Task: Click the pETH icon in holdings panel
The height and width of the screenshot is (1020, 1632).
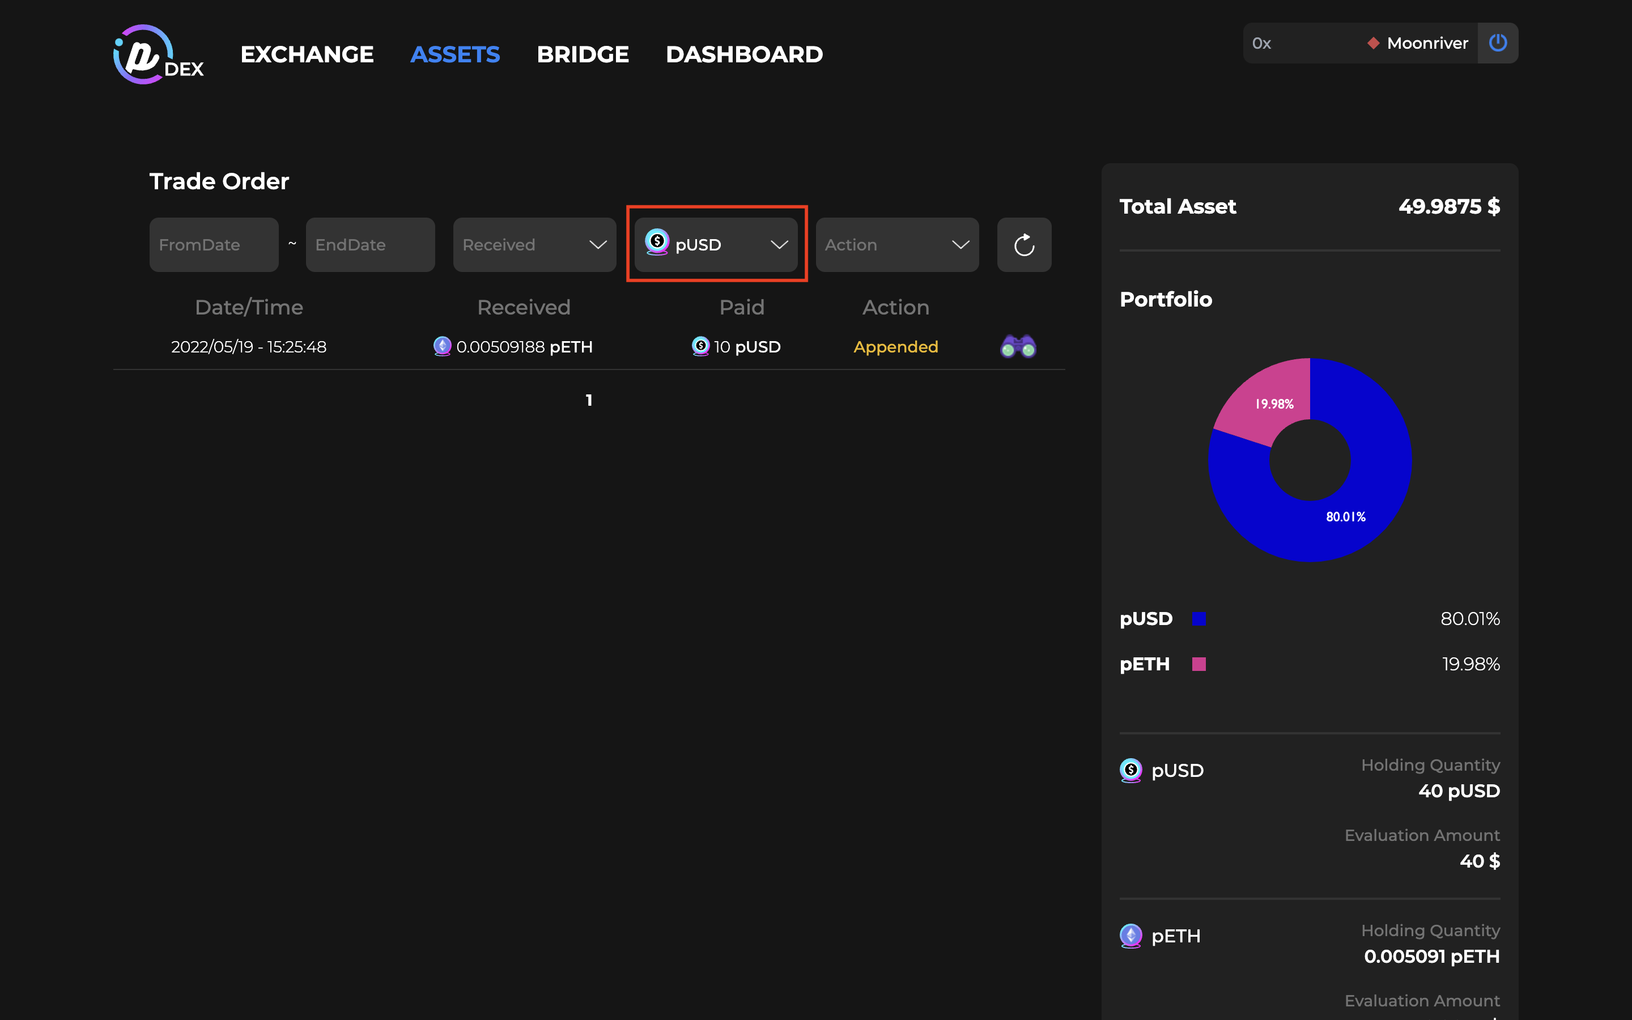Action: (x=1131, y=936)
